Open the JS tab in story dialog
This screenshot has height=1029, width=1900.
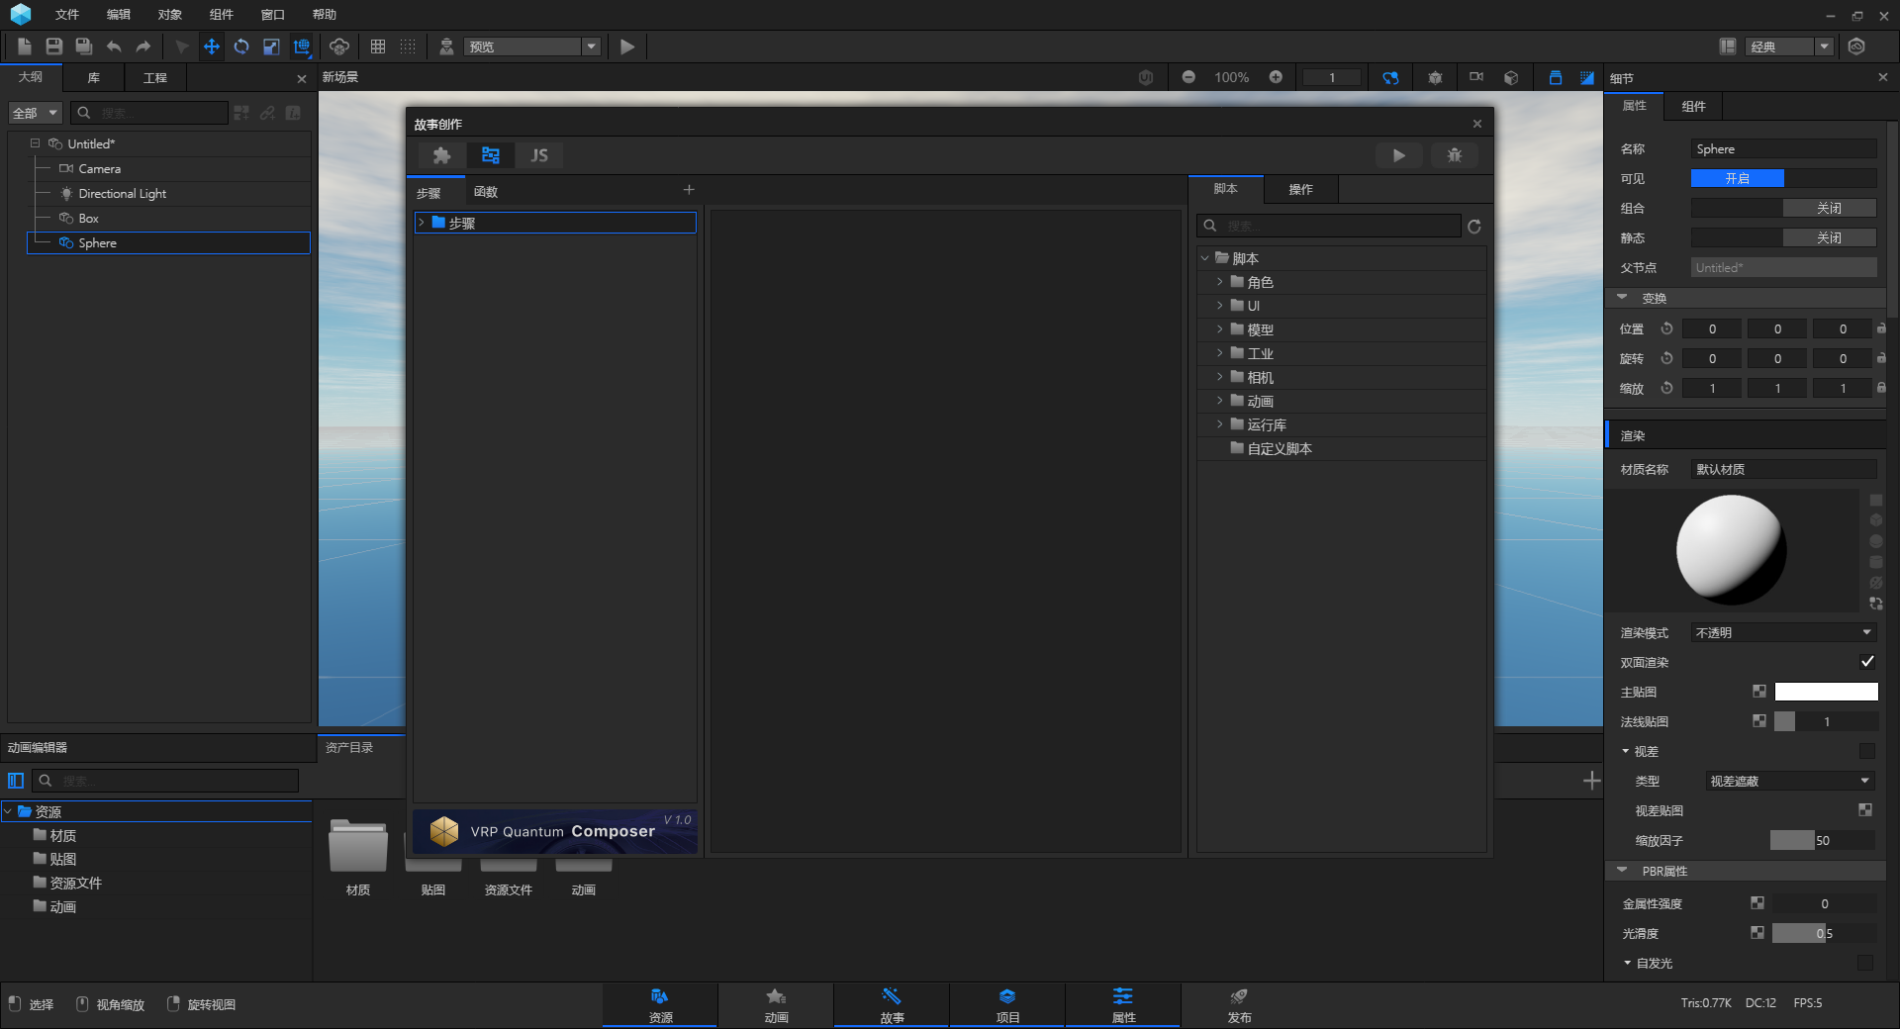(539, 155)
